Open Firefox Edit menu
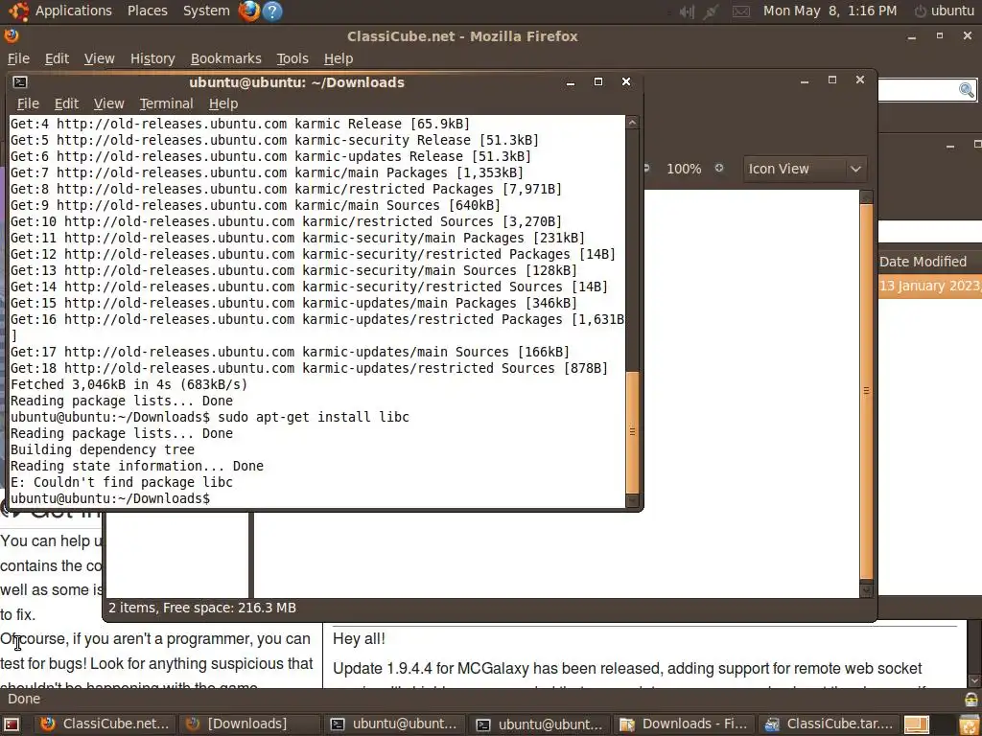 tap(57, 58)
